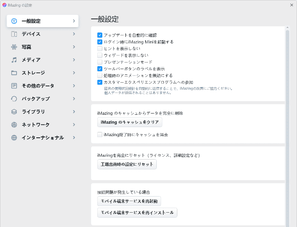Expand the インターナショナル chevron
The image size is (297, 227).
(74, 138)
